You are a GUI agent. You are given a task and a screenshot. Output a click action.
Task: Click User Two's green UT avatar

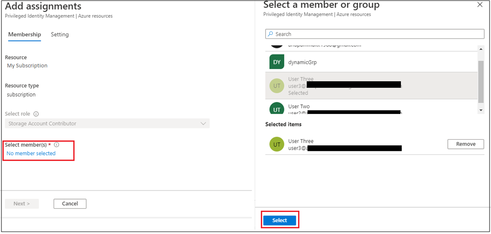(277, 108)
